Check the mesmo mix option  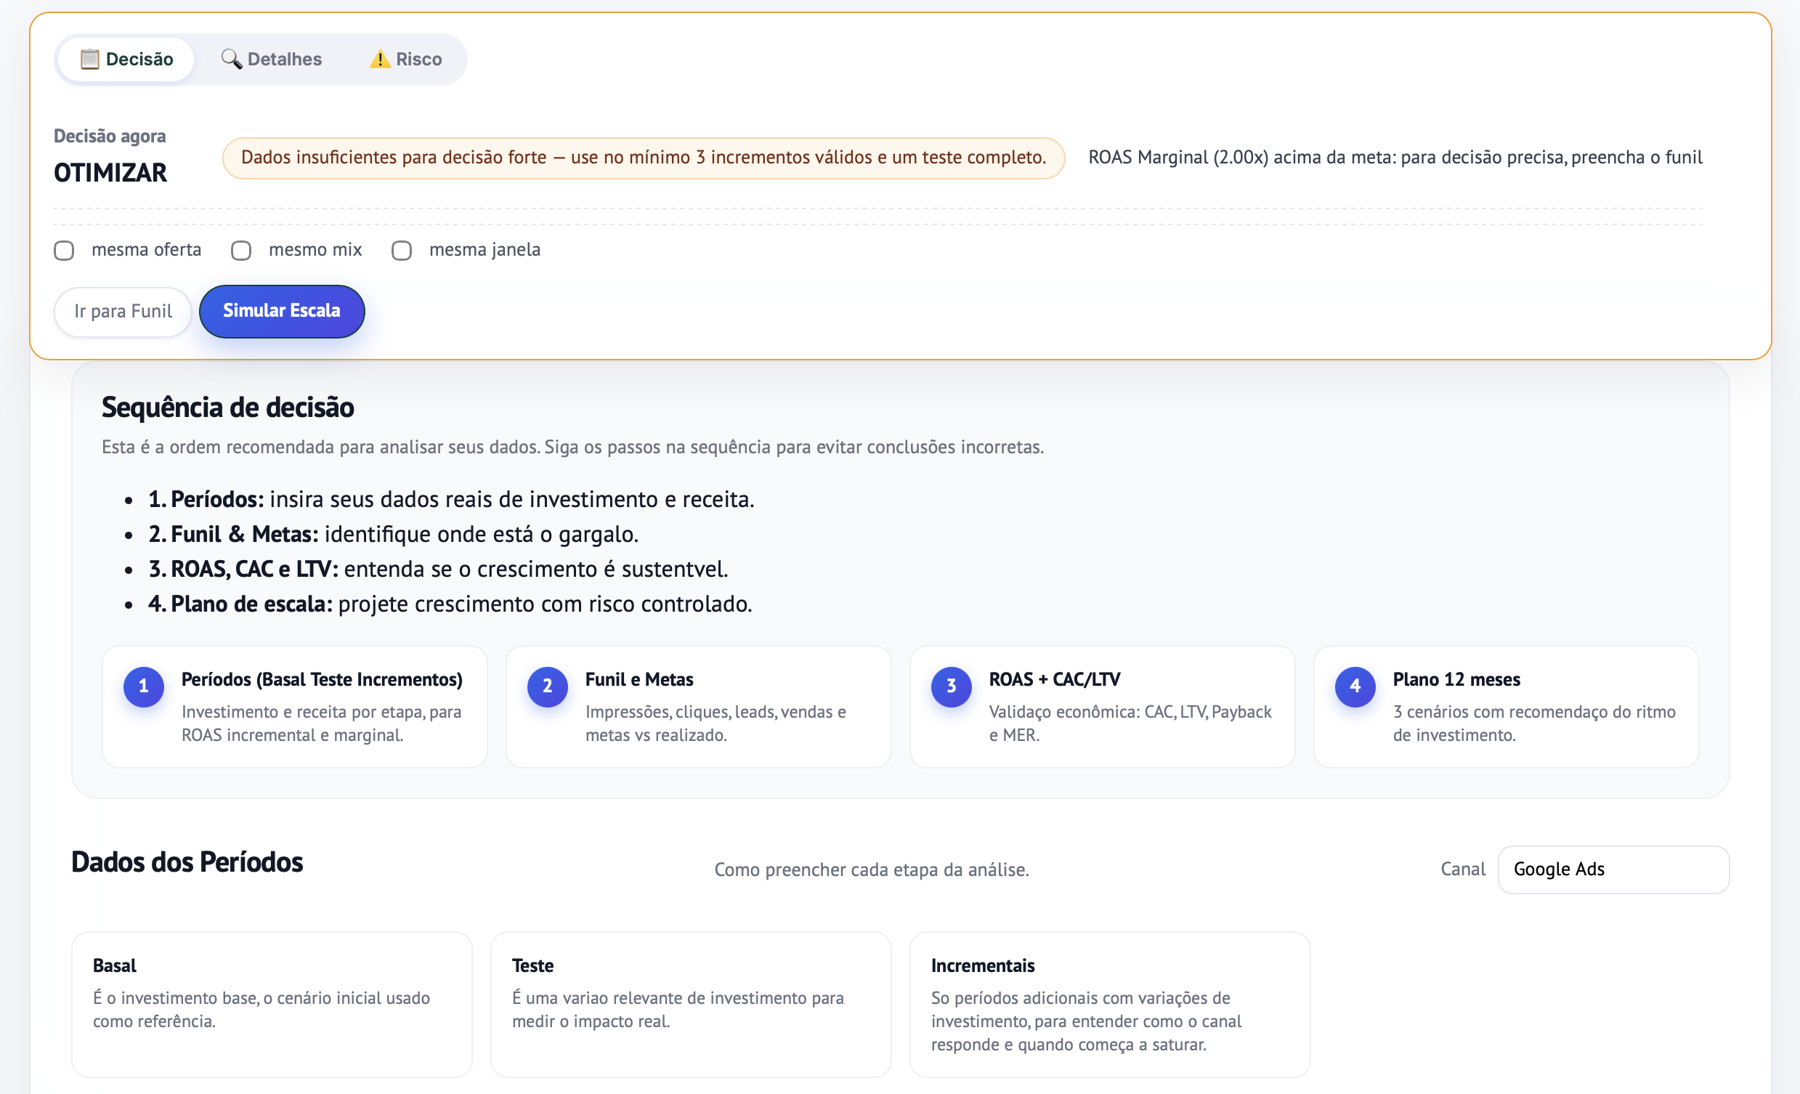coord(241,251)
